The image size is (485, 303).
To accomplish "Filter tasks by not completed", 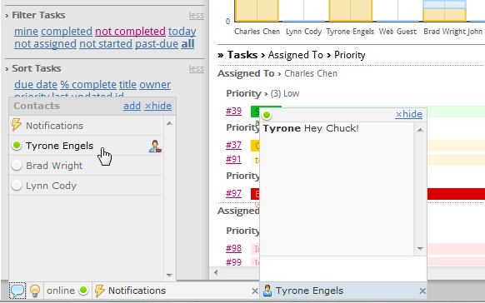I will pyautogui.click(x=130, y=31).
